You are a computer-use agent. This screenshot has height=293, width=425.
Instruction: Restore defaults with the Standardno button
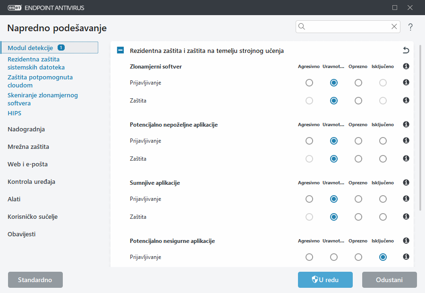[x=35, y=279]
